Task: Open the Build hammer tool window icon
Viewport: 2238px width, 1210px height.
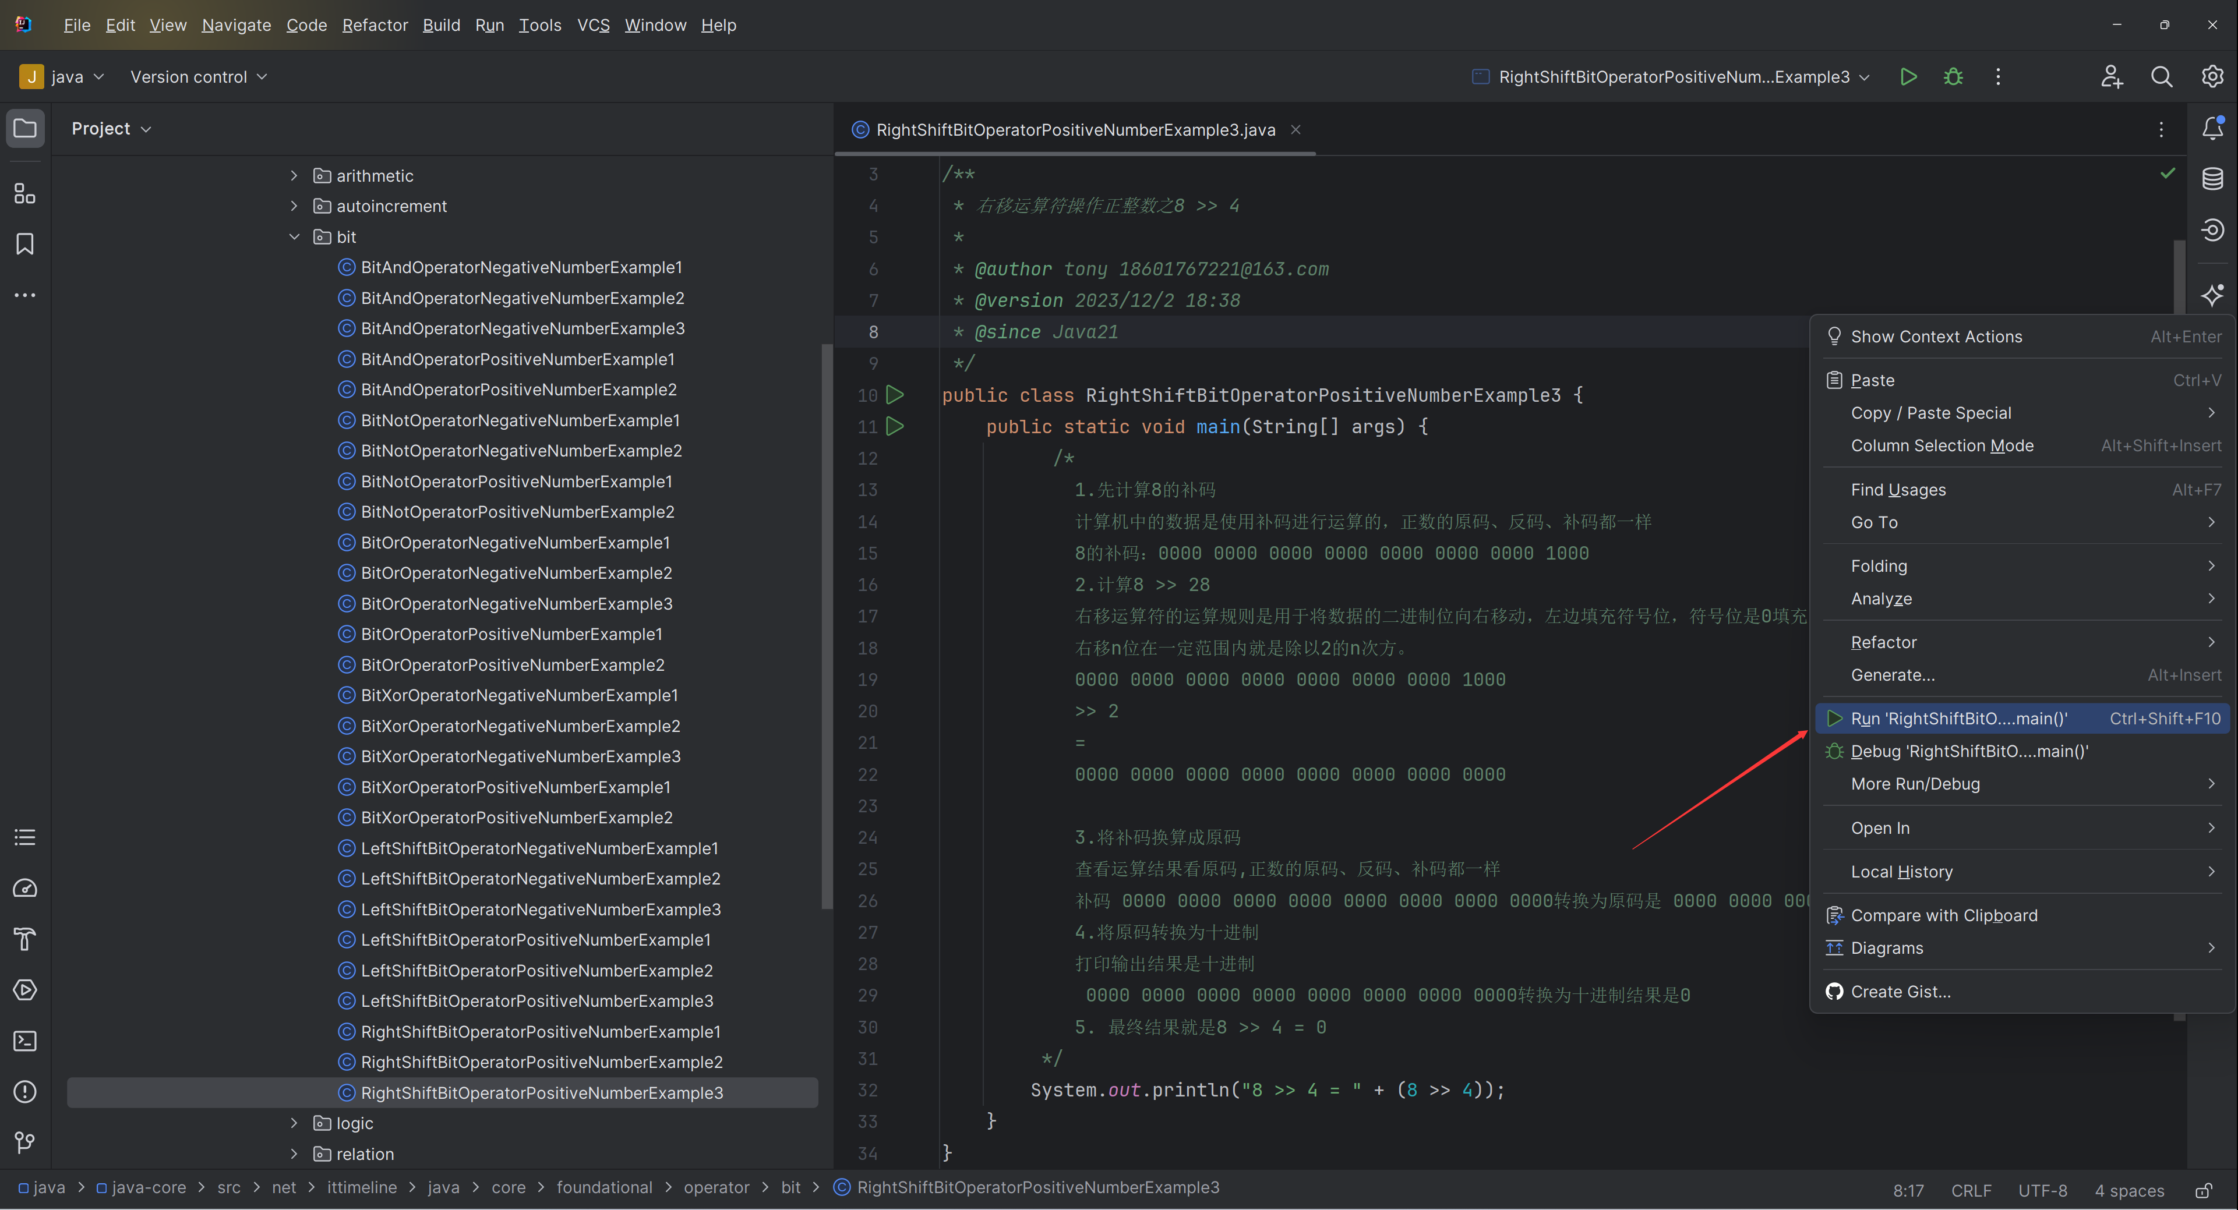Action: (x=25, y=939)
